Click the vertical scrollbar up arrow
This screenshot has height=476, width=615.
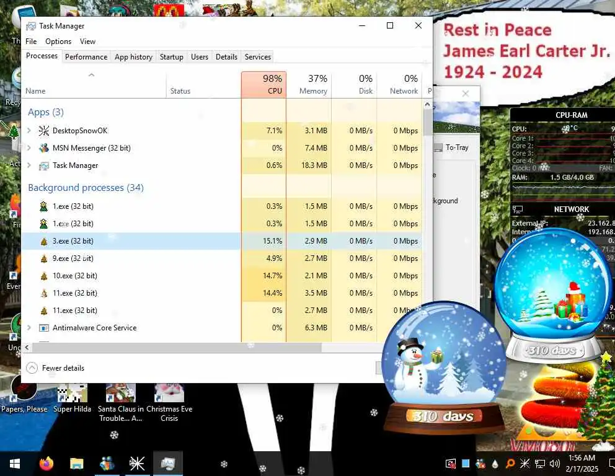[x=427, y=105]
